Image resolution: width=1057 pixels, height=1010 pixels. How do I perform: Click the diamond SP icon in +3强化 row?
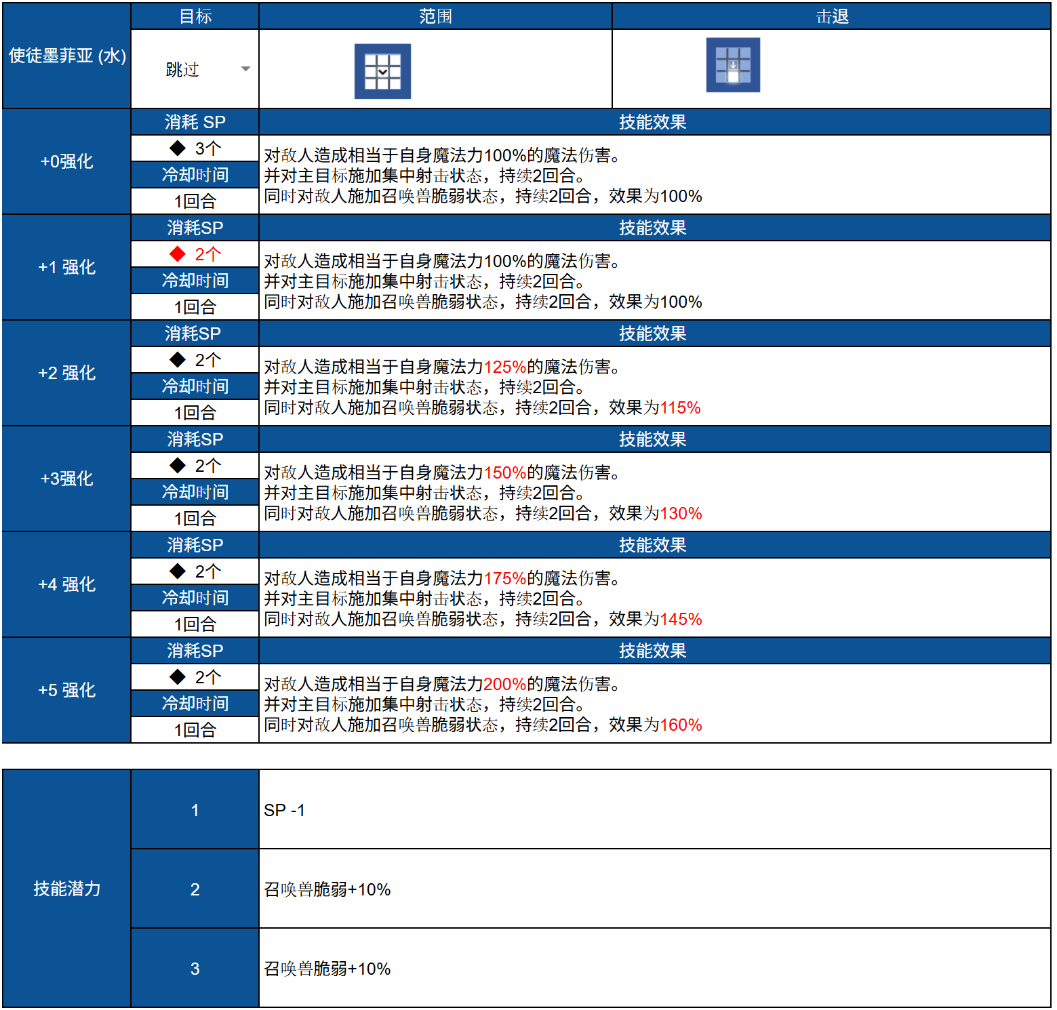point(178,466)
